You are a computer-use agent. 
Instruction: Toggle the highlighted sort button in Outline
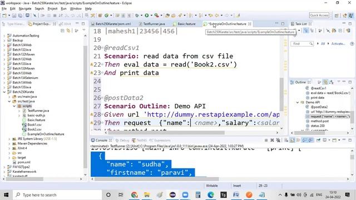[325, 82]
